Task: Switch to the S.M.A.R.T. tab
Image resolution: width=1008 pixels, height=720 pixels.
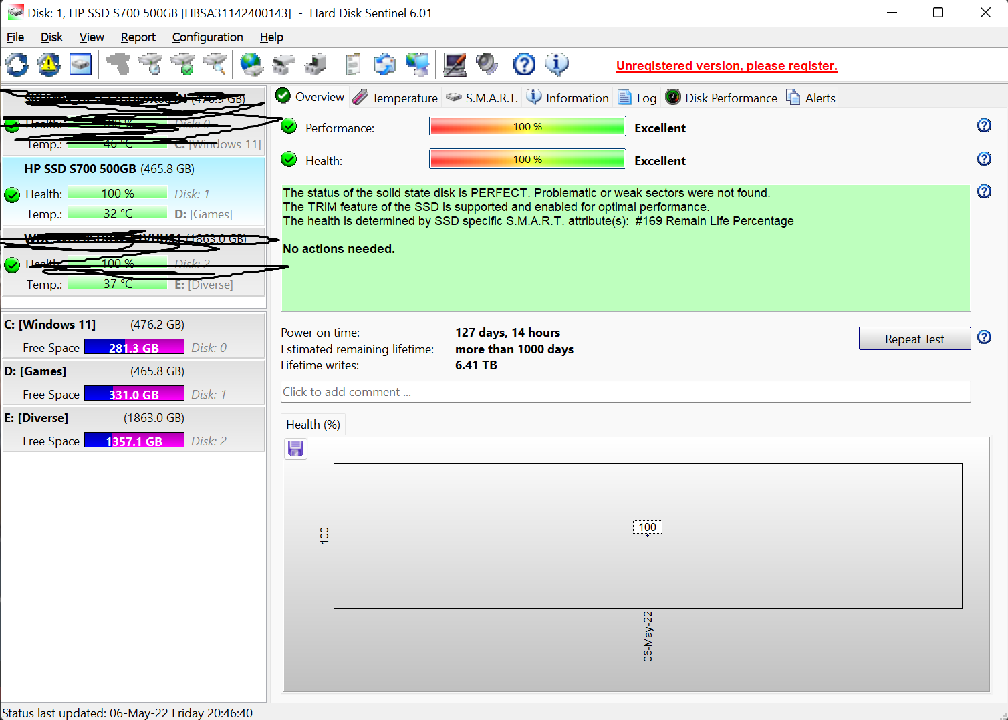Action: pyautogui.click(x=483, y=98)
